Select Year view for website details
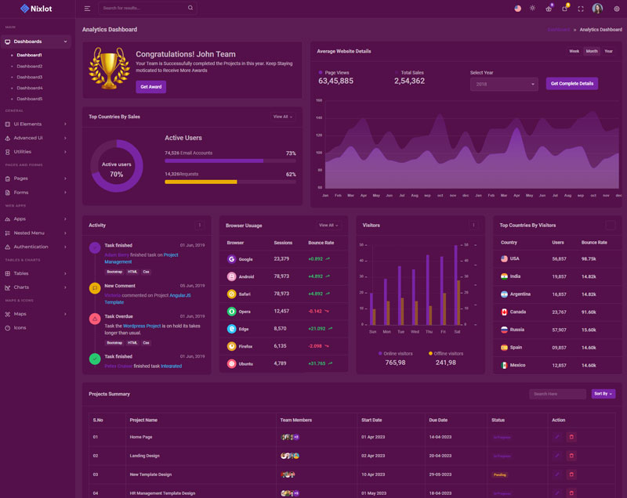 (608, 51)
